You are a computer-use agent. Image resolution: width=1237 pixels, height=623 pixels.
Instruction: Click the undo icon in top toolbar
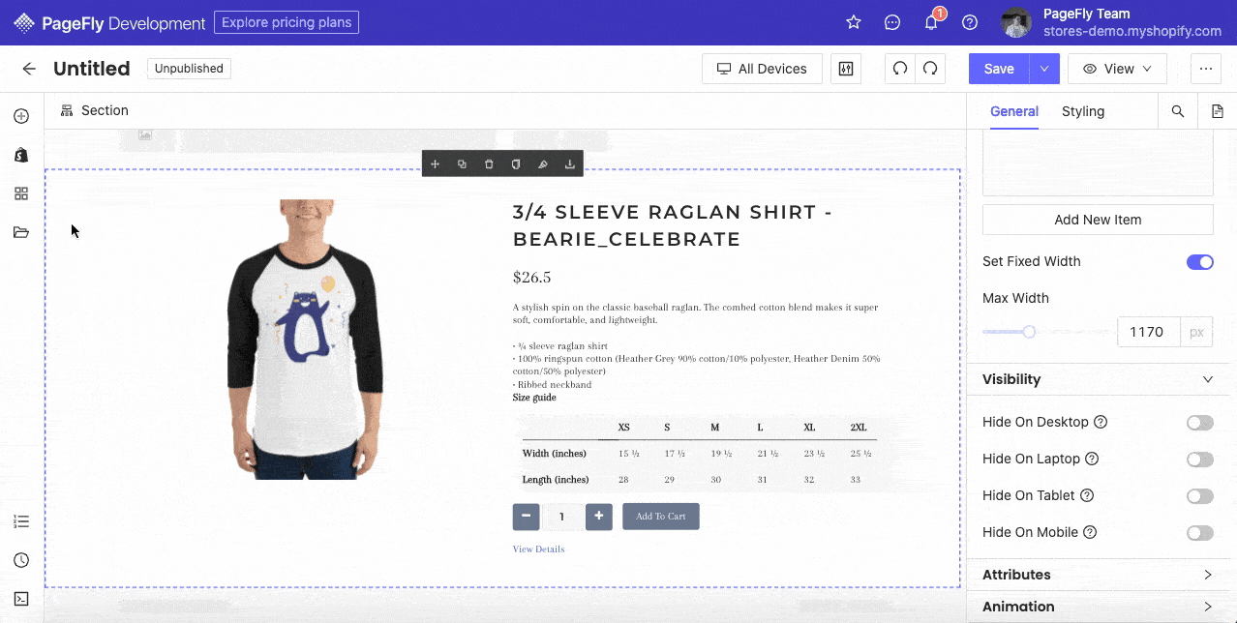(x=900, y=69)
